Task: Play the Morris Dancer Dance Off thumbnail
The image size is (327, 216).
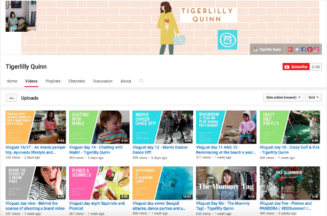Action: pyautogui.click(x=162, y=127)
